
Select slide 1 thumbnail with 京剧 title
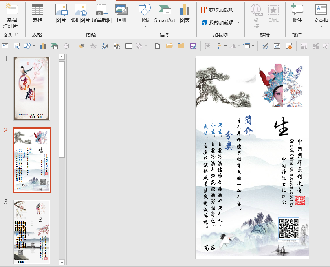coord(32,88)
